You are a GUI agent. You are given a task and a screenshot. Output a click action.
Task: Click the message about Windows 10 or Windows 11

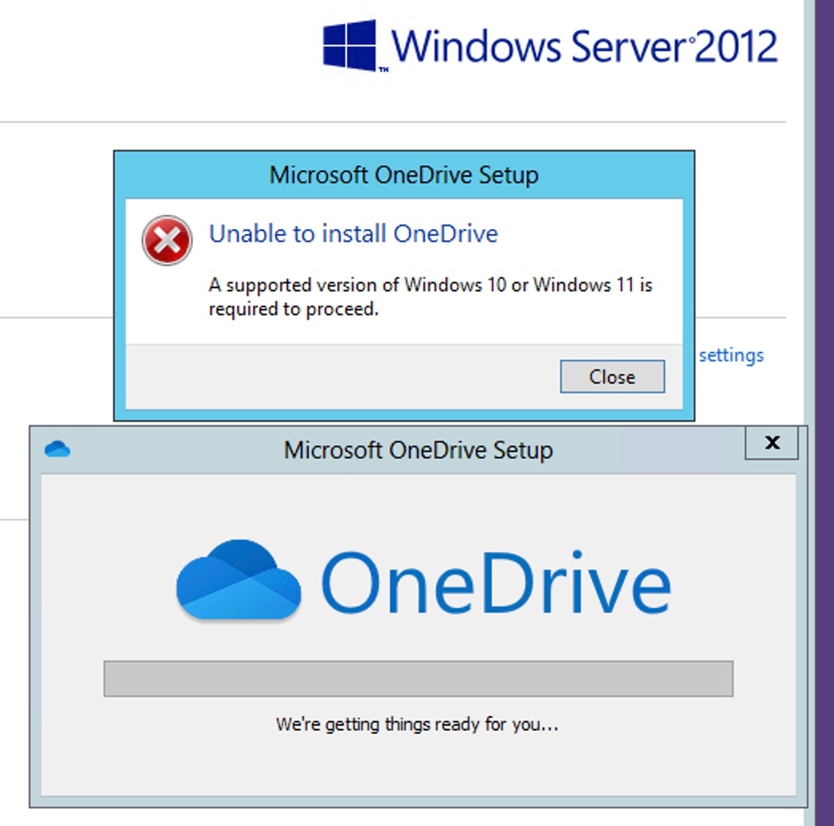[x=431, y=297]
